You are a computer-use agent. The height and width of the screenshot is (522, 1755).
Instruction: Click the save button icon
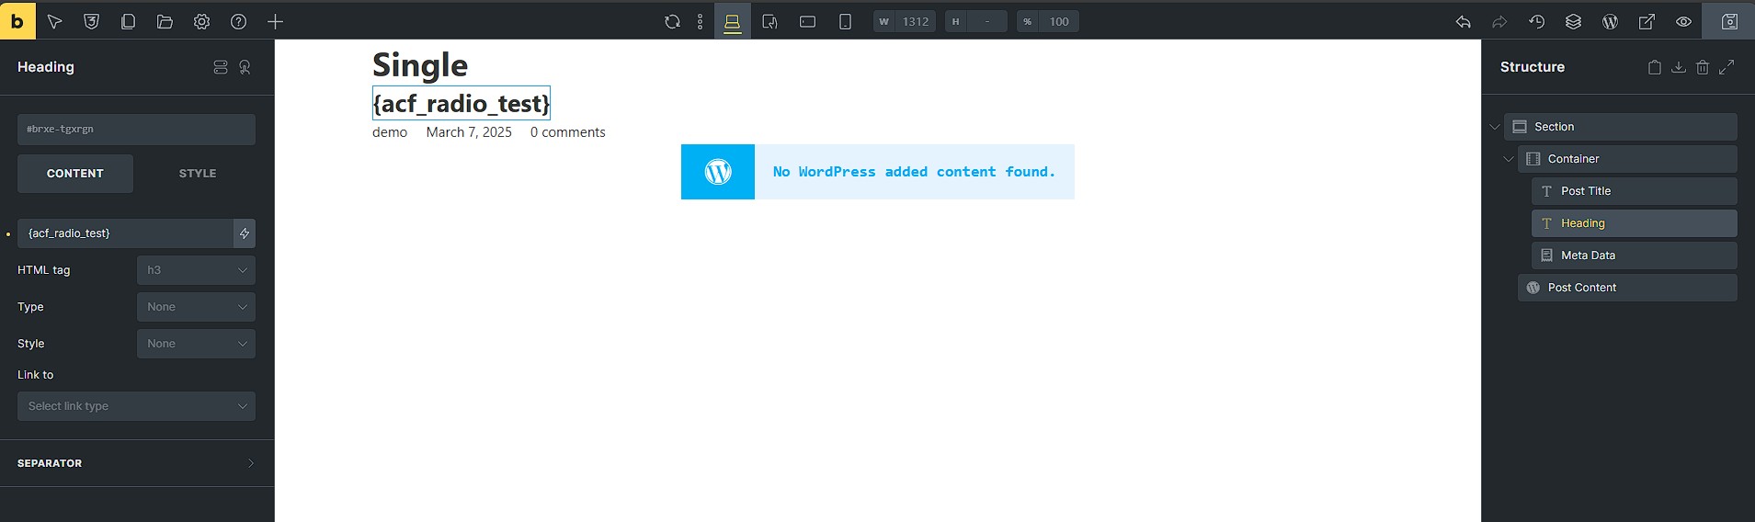pos(1728,21)
